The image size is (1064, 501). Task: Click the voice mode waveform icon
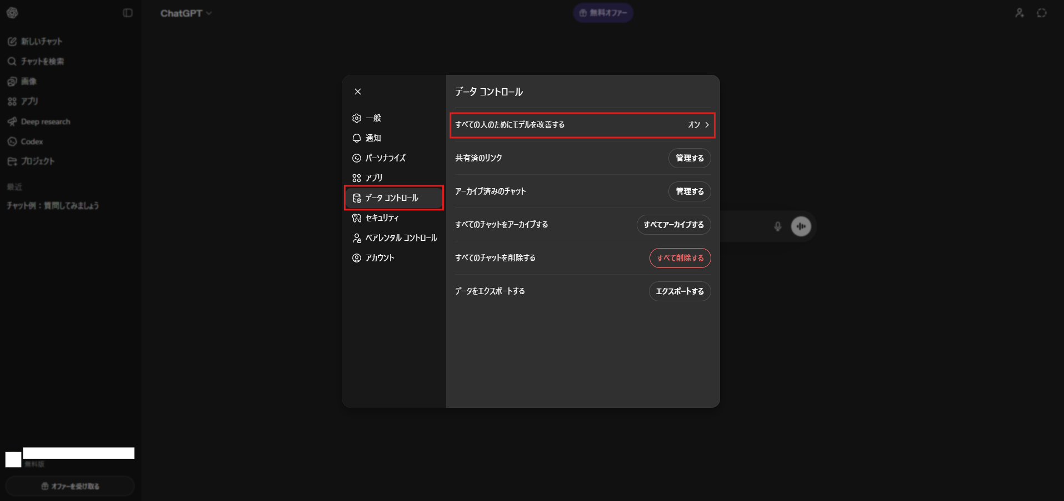pyautogui.click(x=801, y=226)
